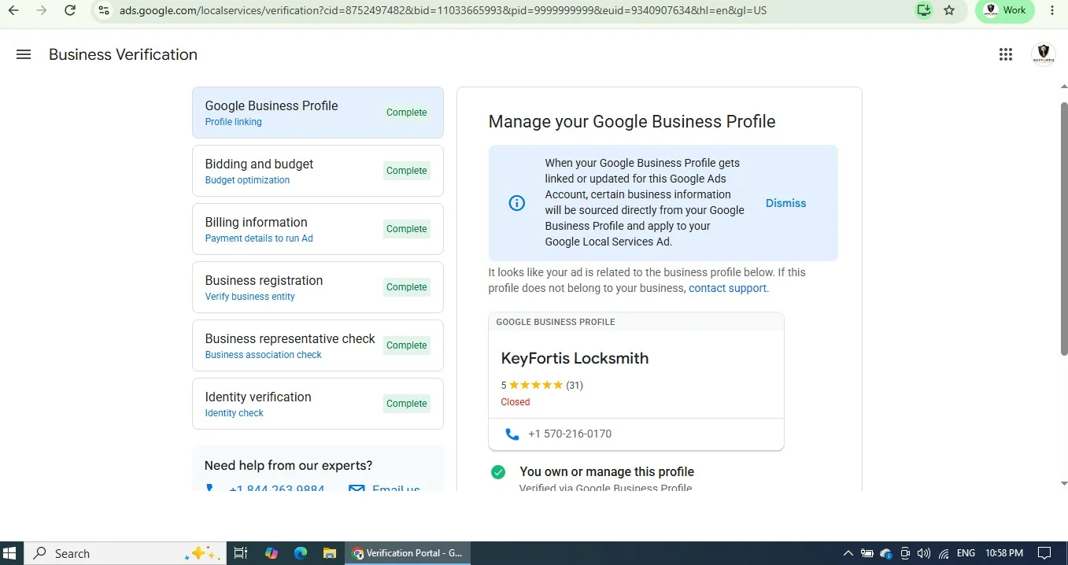Image resolution: width=1068 pixels, height=565 pixels.
Task: Open Windows Start menu
Action: pos(11,553)
